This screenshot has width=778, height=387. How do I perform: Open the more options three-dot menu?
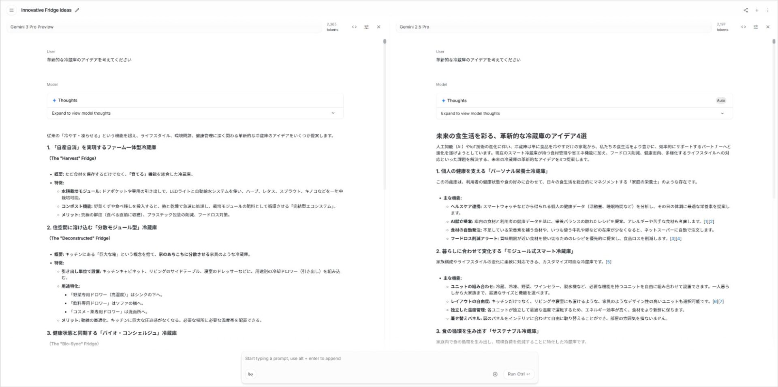pyautogui.click(x=768, y=10)
